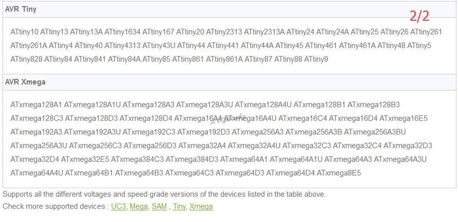The image size is (458, 222).
Task: Select the ATxmega256A3BU entry
Action: coord(375,132)
